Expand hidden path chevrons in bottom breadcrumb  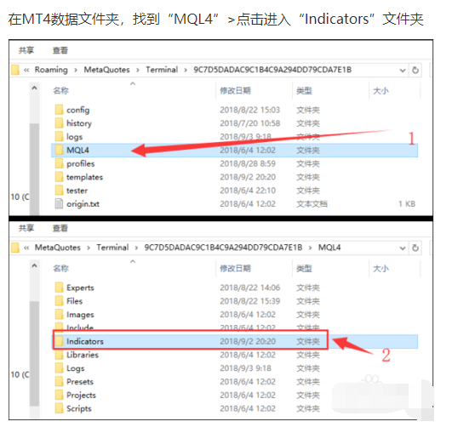(26, 248)
